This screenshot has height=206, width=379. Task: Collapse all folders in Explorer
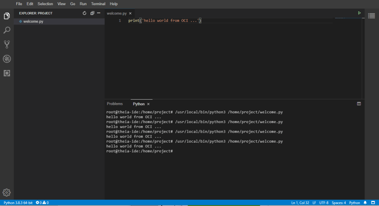pos(93,13)
